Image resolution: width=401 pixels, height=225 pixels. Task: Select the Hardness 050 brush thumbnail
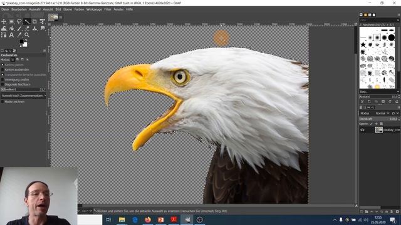tap(377, 37)
